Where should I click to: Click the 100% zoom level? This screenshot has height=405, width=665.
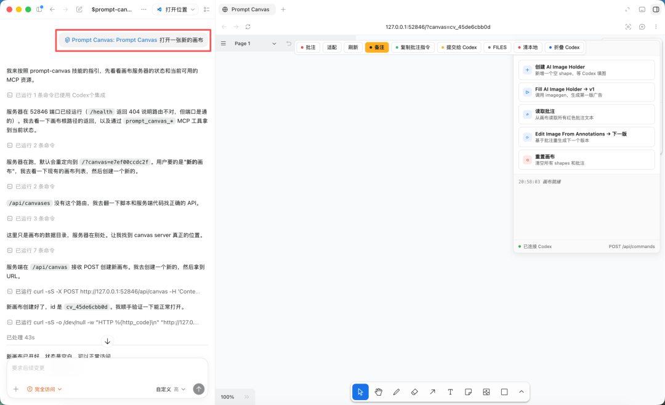point(227,397)
